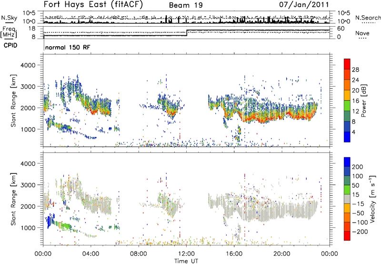The height and width of the screenshot is (264, 381).
Task: Click the "12" power colorbar value
Action: (355, 112)
